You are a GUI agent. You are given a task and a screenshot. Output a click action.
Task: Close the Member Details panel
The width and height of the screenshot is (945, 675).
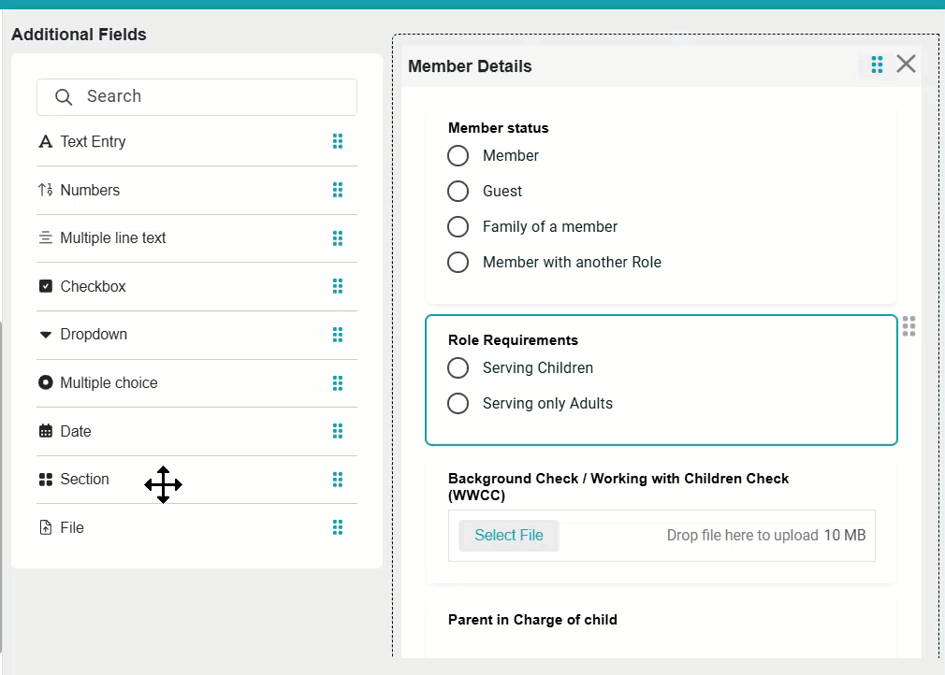point(906,64)
